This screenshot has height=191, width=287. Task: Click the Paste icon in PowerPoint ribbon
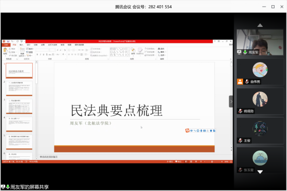pos(5,51)
